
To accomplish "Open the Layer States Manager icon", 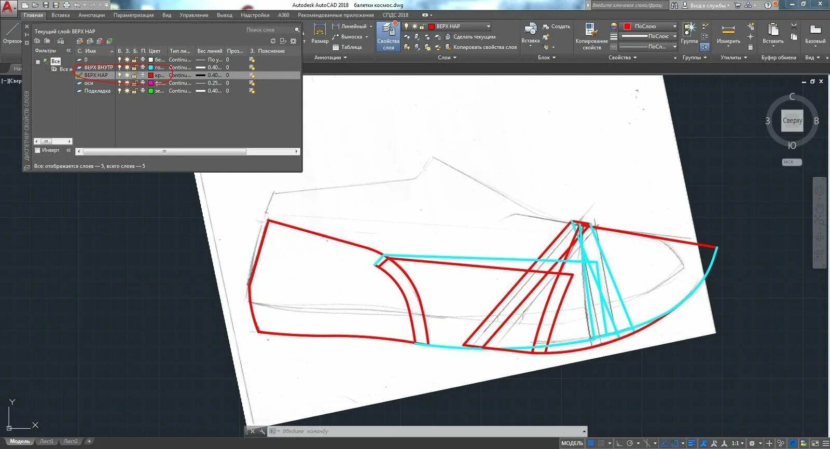I will click(x=61, y=41).
